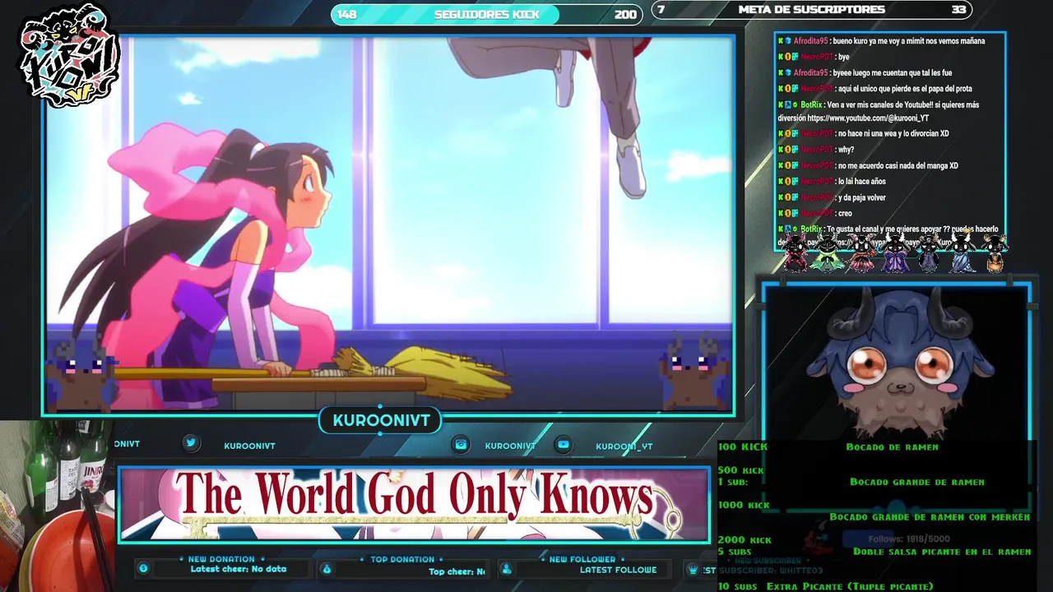
Task: Click '1000 KICK' reward label
Action: click(744, 505)
